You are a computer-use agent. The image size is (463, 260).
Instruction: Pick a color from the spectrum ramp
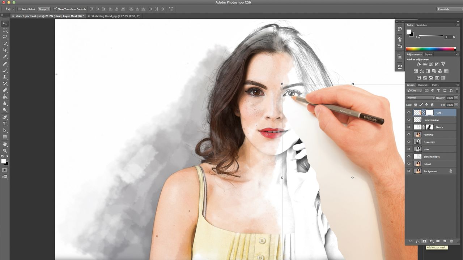tap(431, 48)
